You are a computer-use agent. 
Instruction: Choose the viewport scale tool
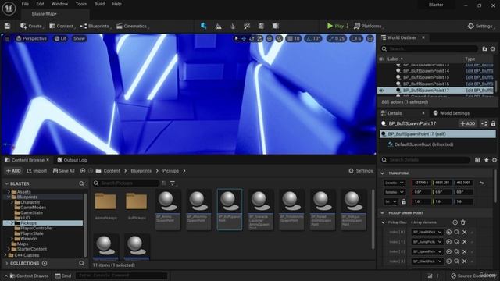click(x=259, y=38)
